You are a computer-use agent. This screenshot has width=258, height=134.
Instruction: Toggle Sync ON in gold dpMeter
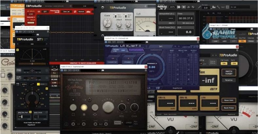click(234, 63)
